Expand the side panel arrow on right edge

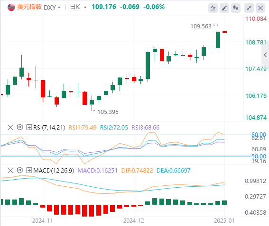[265, 55]
